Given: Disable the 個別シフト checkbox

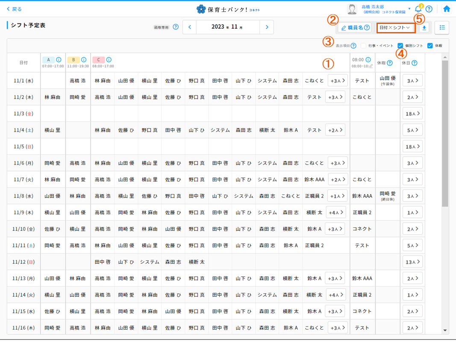Looking at the screenshot, I should pos(400,46).
